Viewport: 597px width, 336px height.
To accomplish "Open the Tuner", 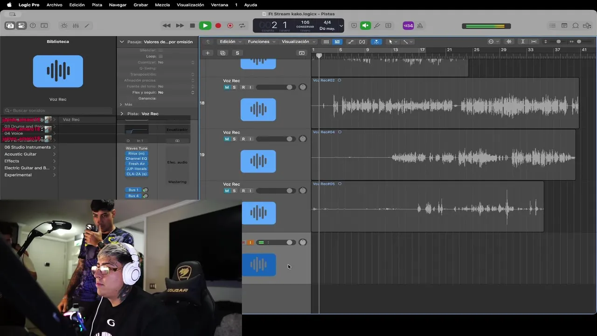I will pyautogui.click(x=377, y=26).
